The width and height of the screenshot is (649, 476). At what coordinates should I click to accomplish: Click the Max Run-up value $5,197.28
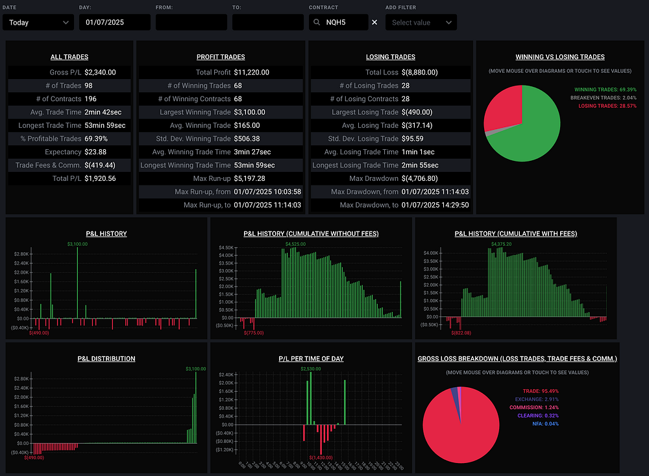click(250, 178)
